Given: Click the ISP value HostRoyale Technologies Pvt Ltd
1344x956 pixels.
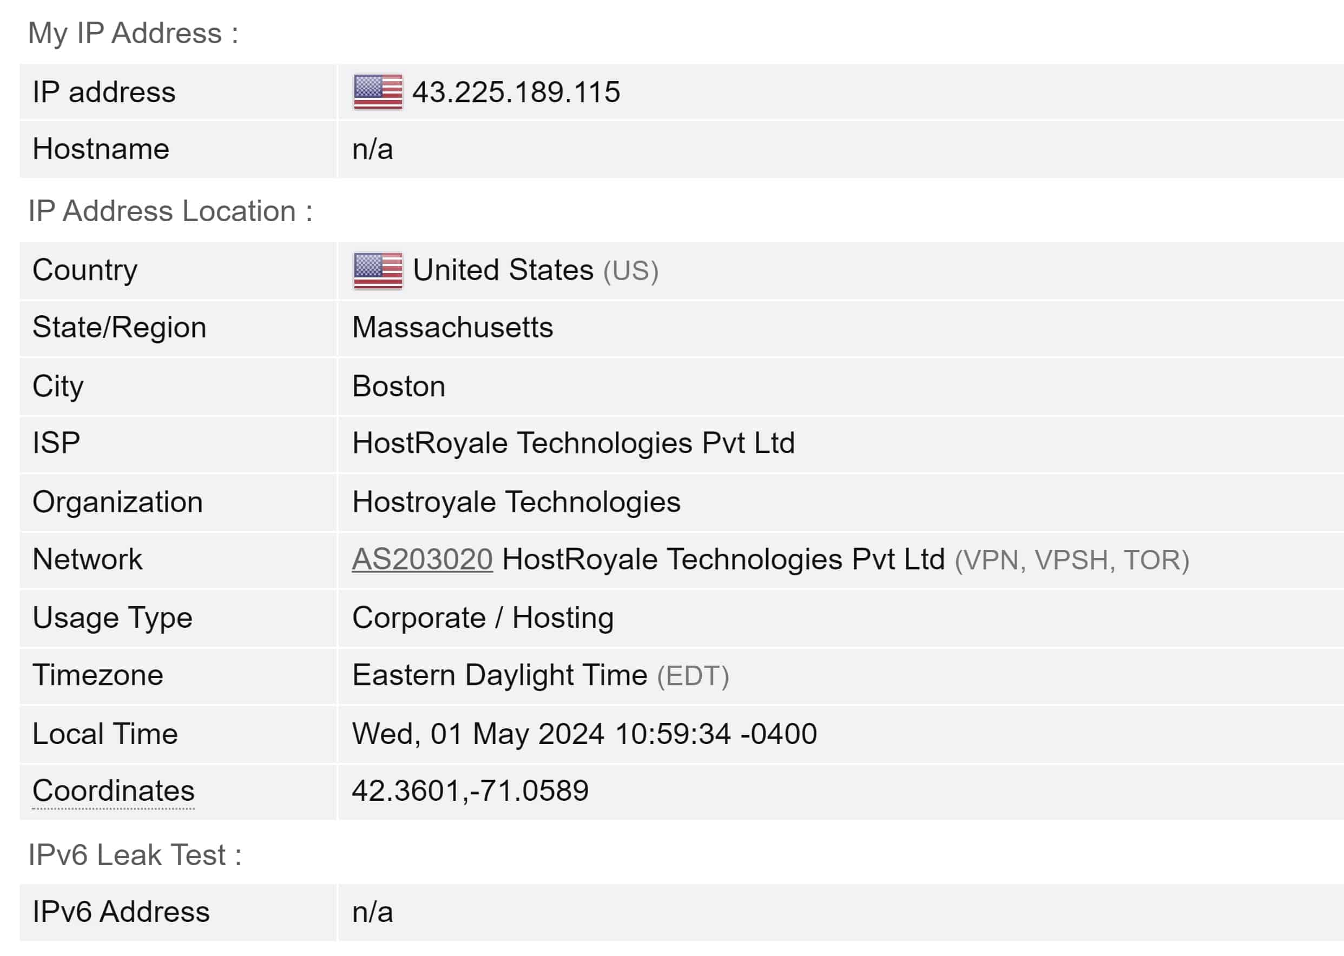Looking at the screenshot, I should [573, 443].
